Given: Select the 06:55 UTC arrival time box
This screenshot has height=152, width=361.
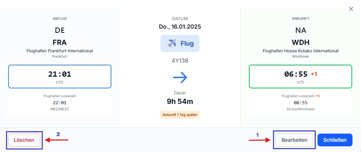Looking at the screenshot, I should (300, 76).
